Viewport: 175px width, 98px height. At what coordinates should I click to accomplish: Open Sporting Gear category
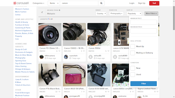coord(21,61)
